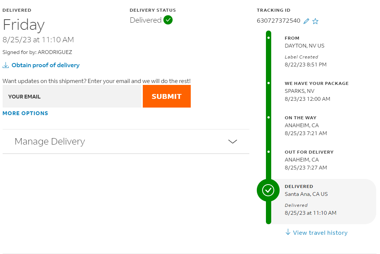Expand the Manage Delivery chevron
The height and width of the screenshot is (254, 380).
(233, 142)
